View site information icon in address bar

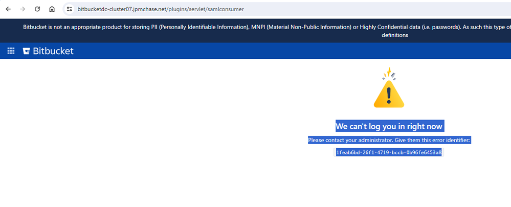(x=69, y=9)
